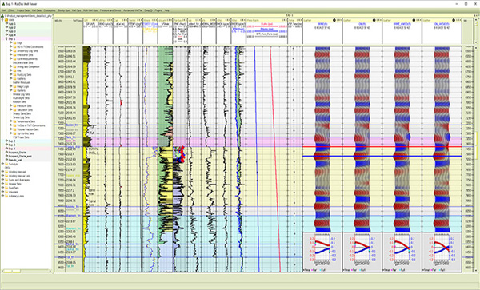
Task: Open the Pressure and Stress menu
Action: tap(110, 10)
